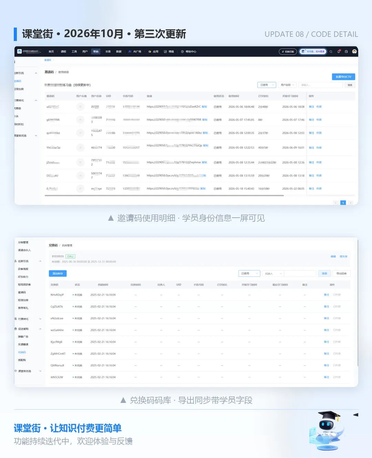This screenshot has width=372, height=458.
Task: Click the 有问题，找AI管家 pill button
Action: [313, 52]
